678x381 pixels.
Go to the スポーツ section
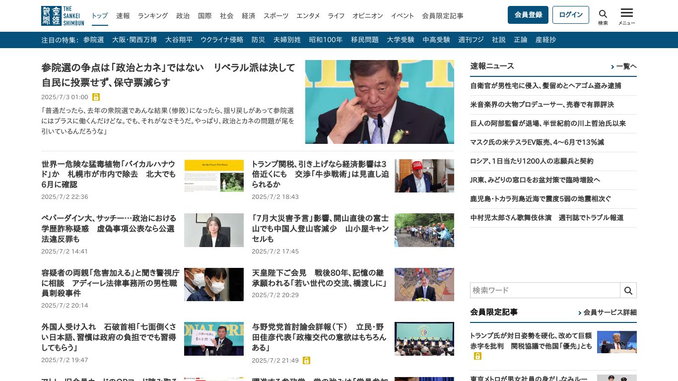pos(276,15)
